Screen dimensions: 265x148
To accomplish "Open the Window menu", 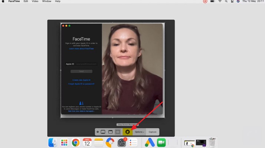I will (x=47, y=1).
